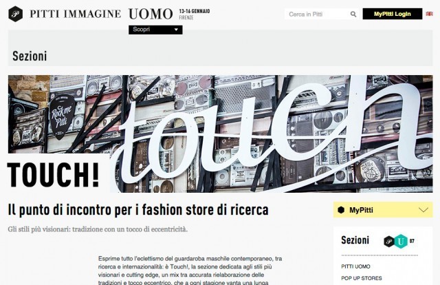Click the Sezioni sidebar heading

(355, 240)
